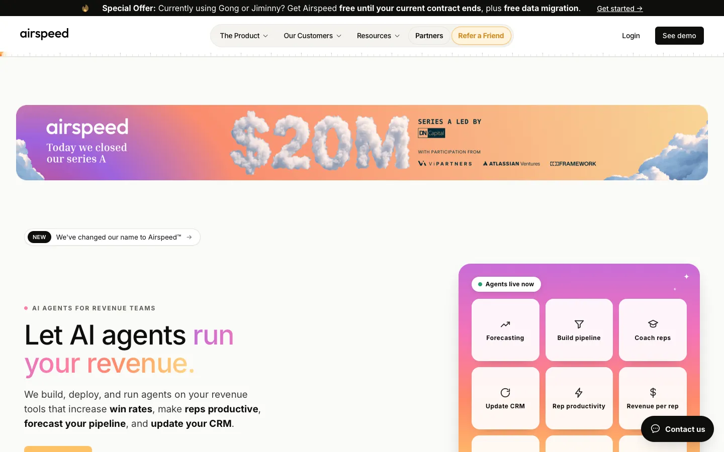
Task: Select the Coach reps agent card
Action: (653, 330)
